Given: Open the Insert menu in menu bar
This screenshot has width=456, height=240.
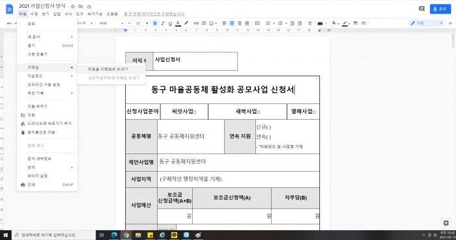Looking at the screenshot, I should coord(57,14).
